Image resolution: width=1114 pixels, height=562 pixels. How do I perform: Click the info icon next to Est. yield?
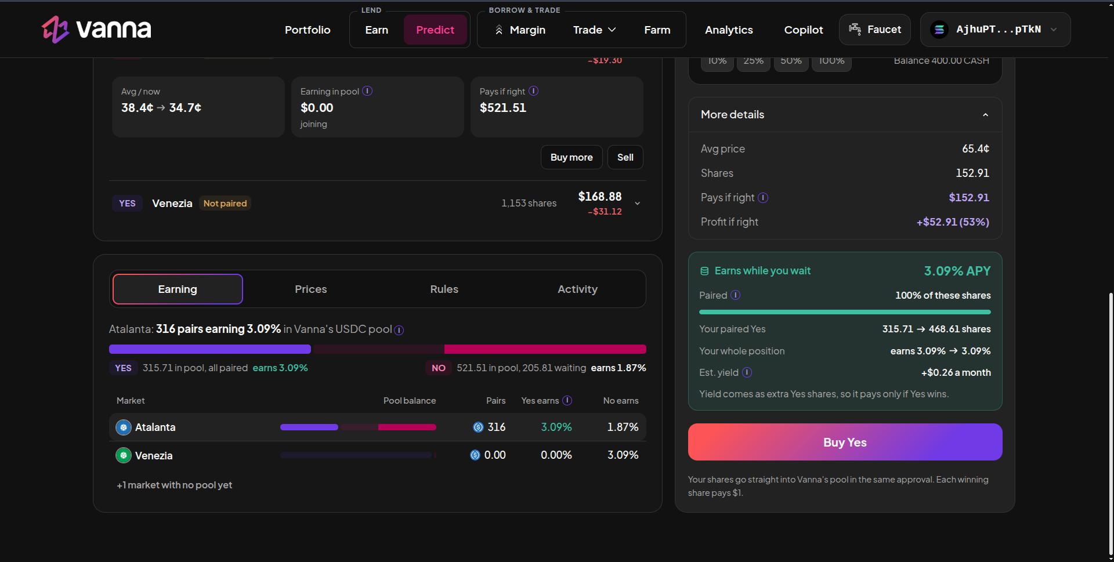[747, 372]
